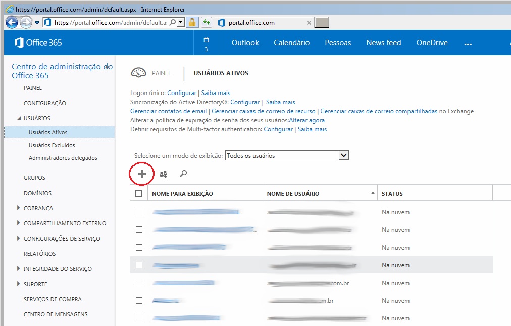Expand COMPARTILHAMENTO EXTERNO section
The width and height of the screenshot is (511, 326).
coord(19,223)
